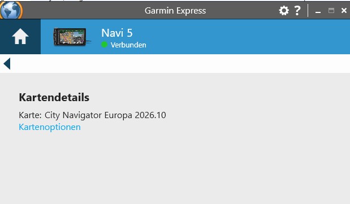Maximize the Garmin Express window

pos(331,11)
